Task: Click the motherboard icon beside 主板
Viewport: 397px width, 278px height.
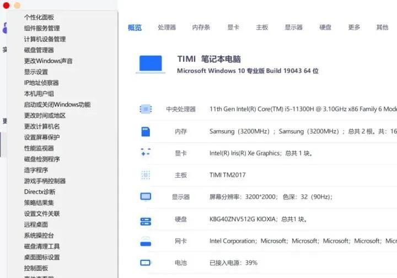Action: tap(146, 175)
